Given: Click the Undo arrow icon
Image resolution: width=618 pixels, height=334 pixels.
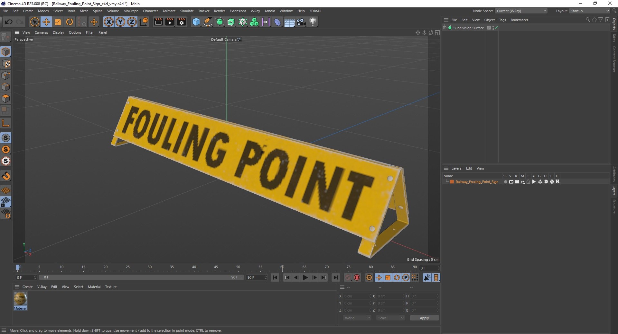Looking at the screenshot, I should [9, 22].
